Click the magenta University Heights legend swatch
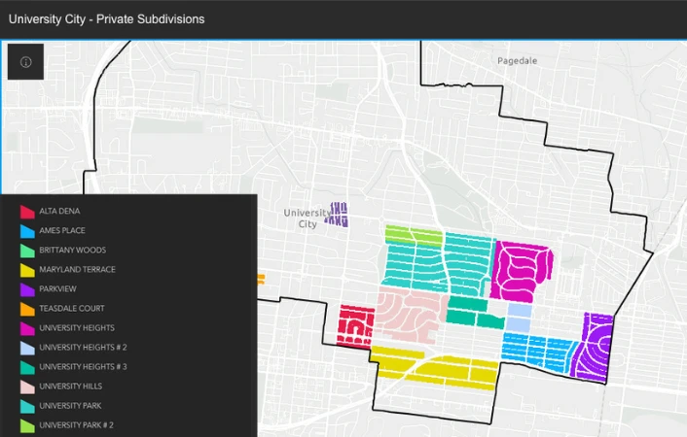 (x=27, y=328)
